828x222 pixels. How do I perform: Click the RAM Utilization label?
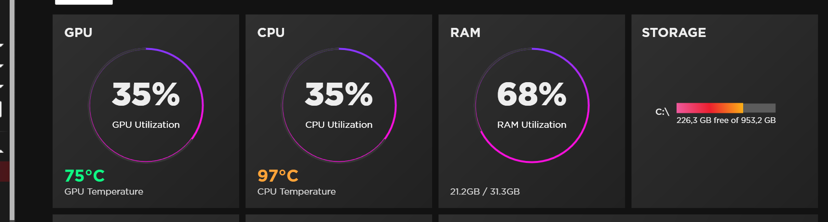point(531,125)
